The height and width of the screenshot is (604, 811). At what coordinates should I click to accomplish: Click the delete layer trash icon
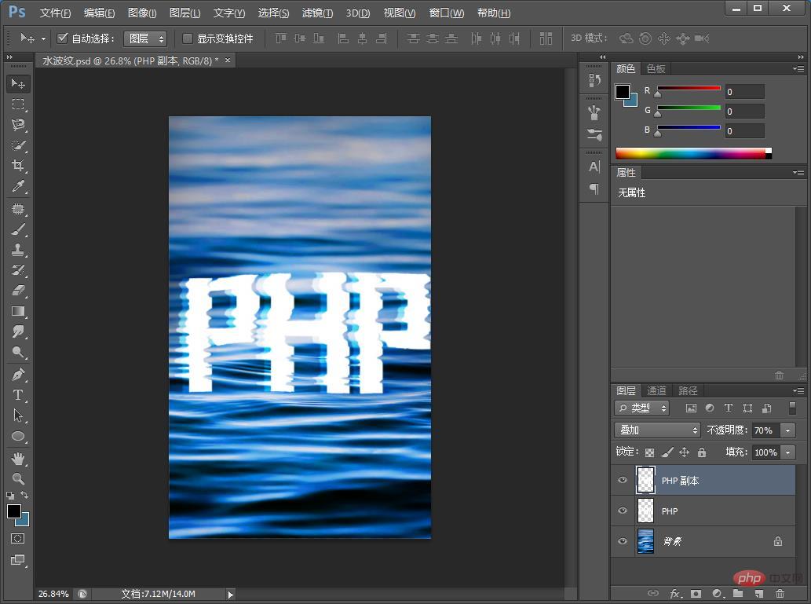[780, 594]
